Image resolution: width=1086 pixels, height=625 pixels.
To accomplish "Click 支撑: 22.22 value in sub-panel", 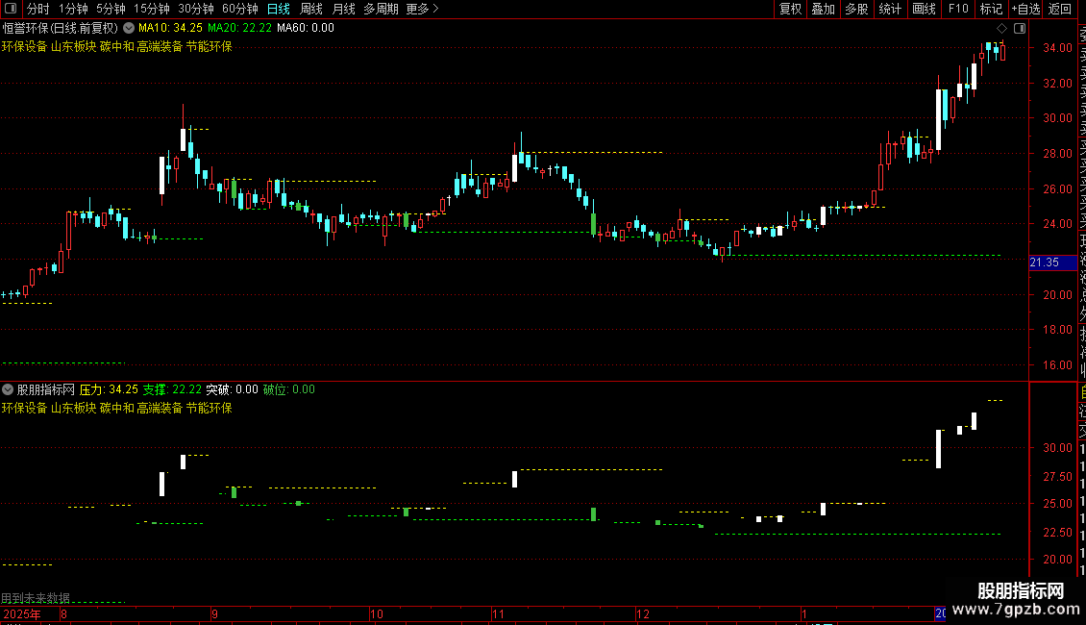I will tap(172, 390).
